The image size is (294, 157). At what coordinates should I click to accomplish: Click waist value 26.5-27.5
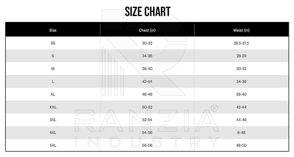click(x=241, y=43)
